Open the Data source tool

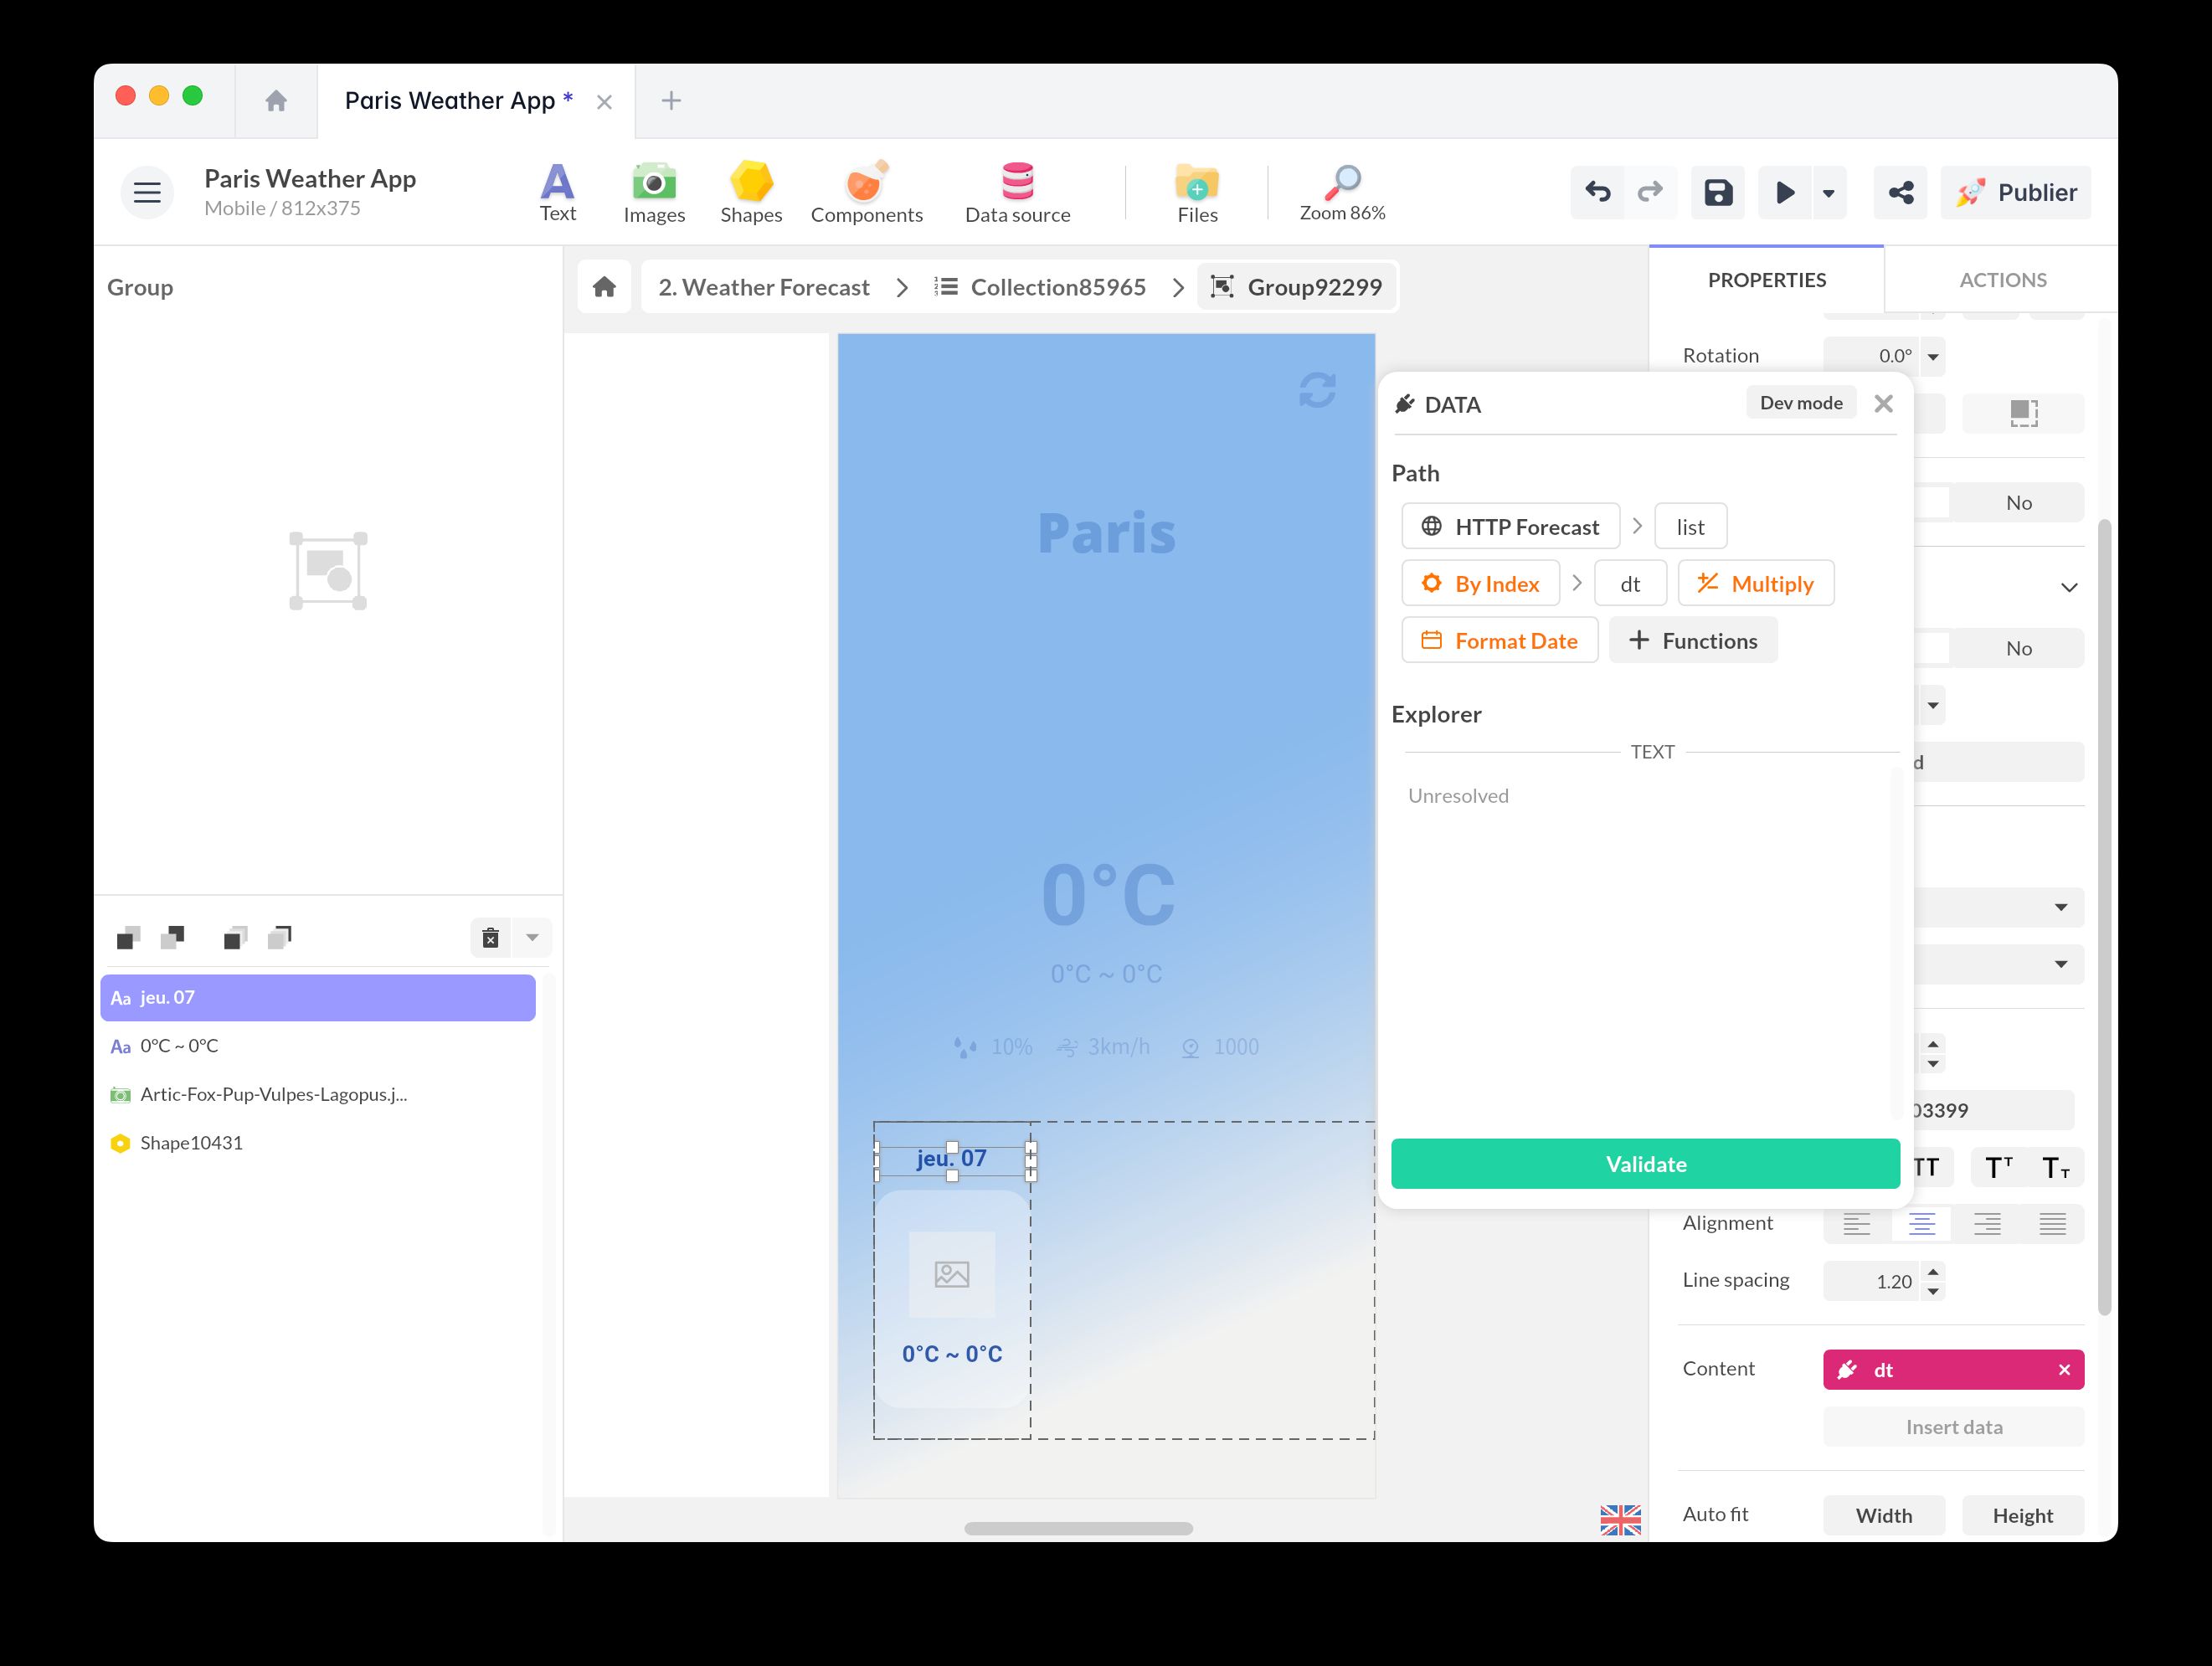click(1017, 192)
